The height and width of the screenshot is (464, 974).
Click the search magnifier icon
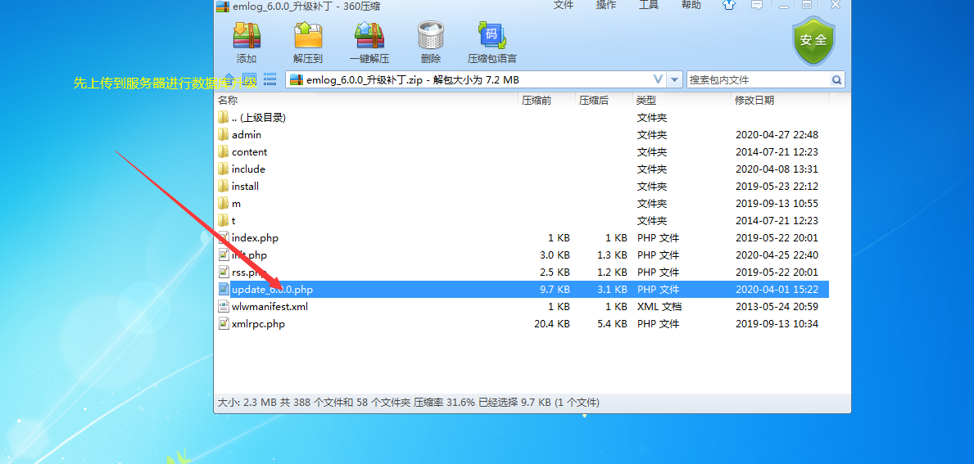tap(836, 80)
